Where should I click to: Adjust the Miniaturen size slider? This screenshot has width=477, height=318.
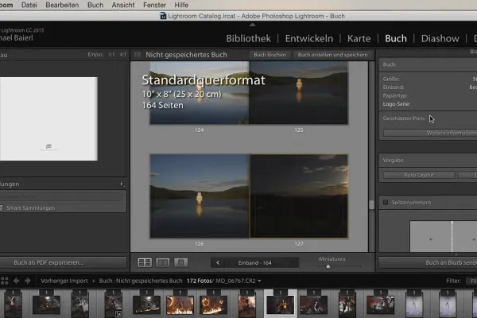327,266
